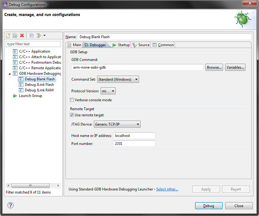Click the Select other launcher link
Screen dimensions: 259x216
pyautogui.click(x=167, y=189)
